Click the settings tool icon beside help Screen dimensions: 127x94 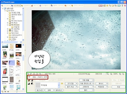tap(122, 6)
